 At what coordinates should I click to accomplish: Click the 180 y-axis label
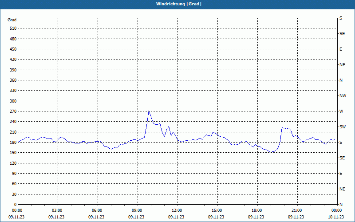coord(13,143)
